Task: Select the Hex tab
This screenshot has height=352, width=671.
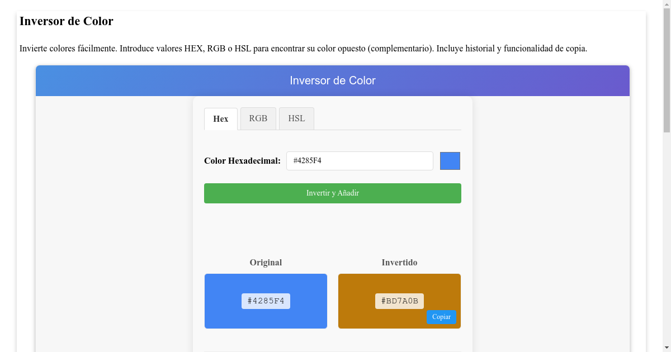Action: click(x=220, y=118)
